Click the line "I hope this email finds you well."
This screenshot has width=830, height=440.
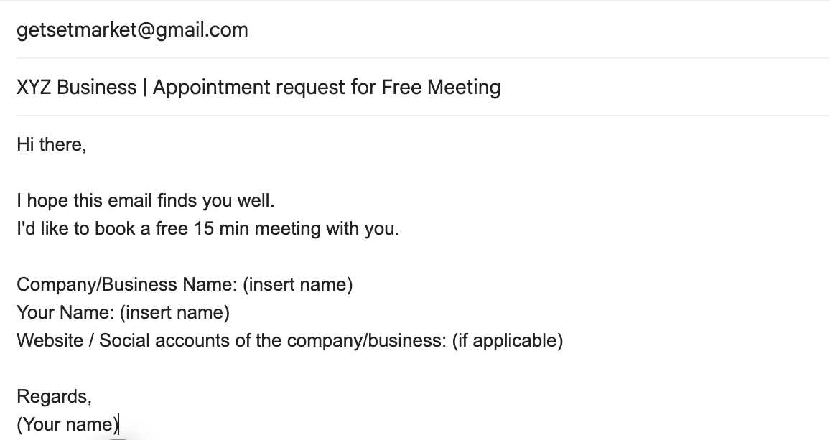(145, 200)
